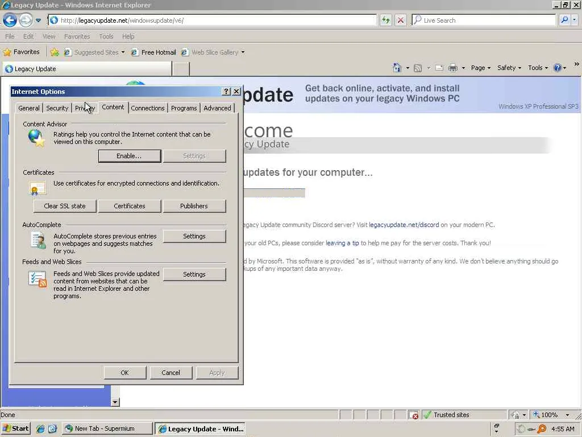Click the Internet Options help question button
The image size is (582, 437).
pyautogui.click(x=226, y=92)
